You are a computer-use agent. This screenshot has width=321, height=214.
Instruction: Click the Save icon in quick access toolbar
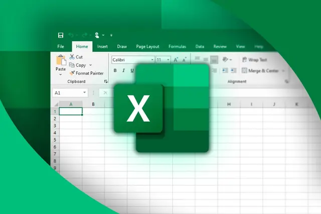coord(61,35)
